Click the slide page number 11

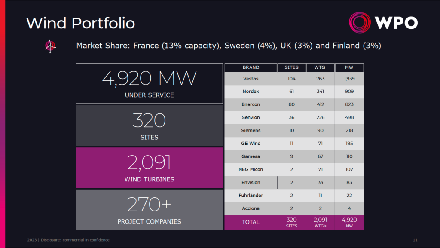pyautogui.click(x=415, y=240)
